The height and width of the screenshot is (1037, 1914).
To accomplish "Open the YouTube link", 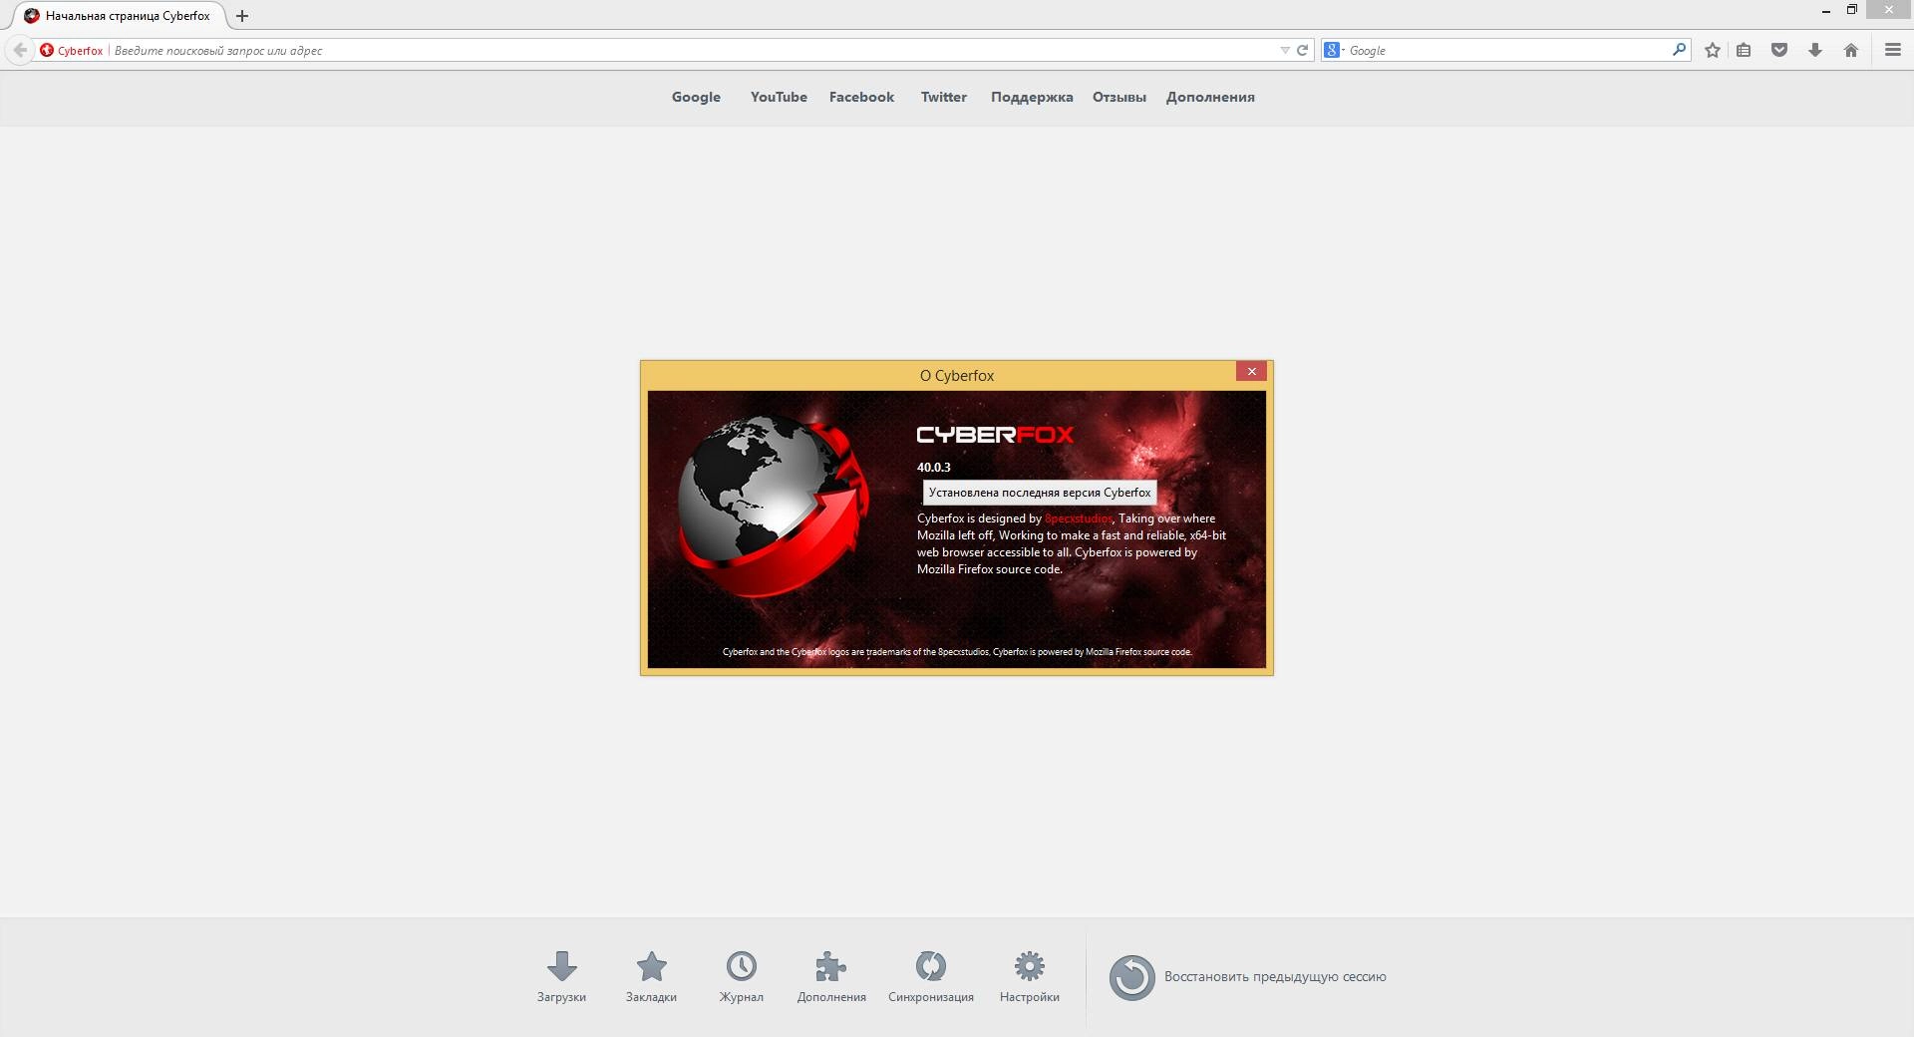I will click(x=779, y=97).
